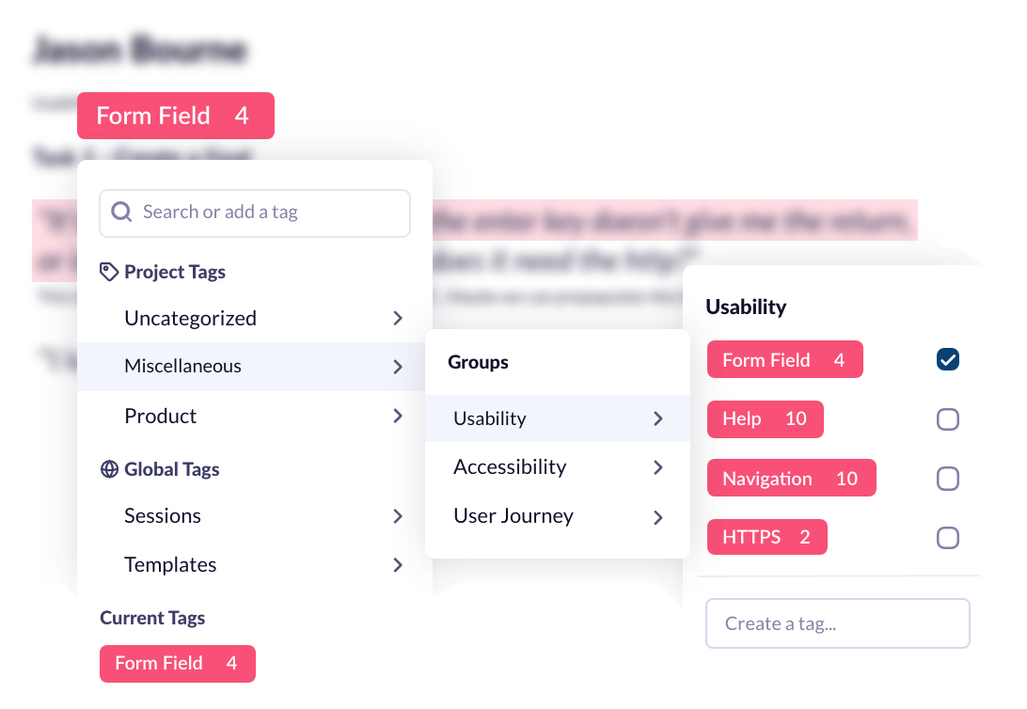Select the HTTPS 2 tag pill
The width and height of the screenshot is (1027, 709).
click(766, 537)
